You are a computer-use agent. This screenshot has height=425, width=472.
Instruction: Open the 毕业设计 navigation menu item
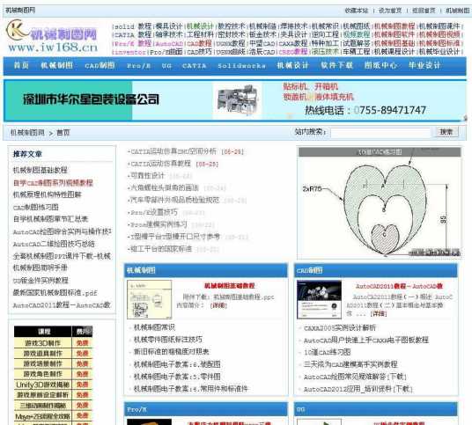tap(424, 65)
